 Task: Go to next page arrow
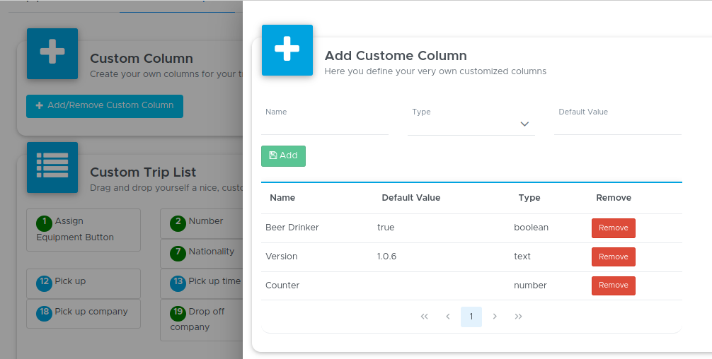[495, 317]
